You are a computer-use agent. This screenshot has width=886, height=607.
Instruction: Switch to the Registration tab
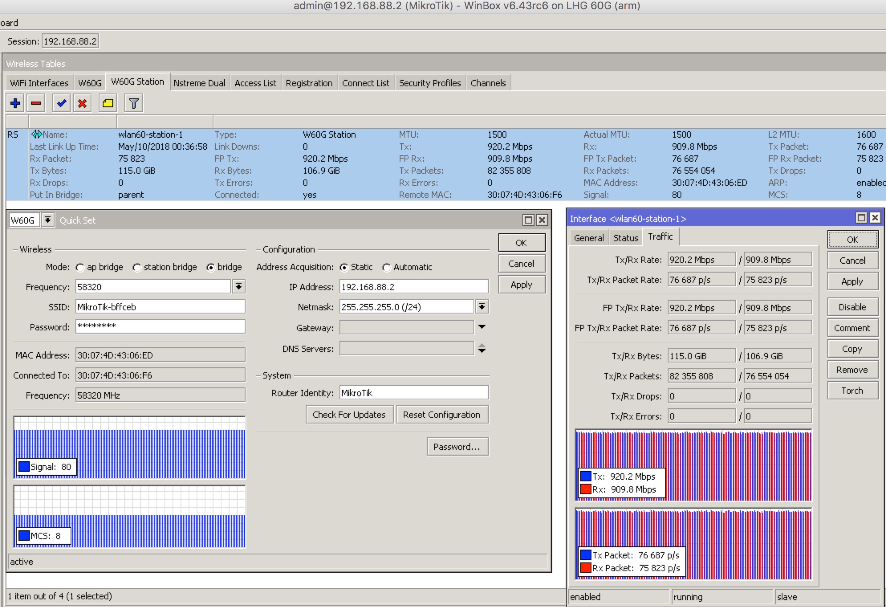tap(309, 83)
